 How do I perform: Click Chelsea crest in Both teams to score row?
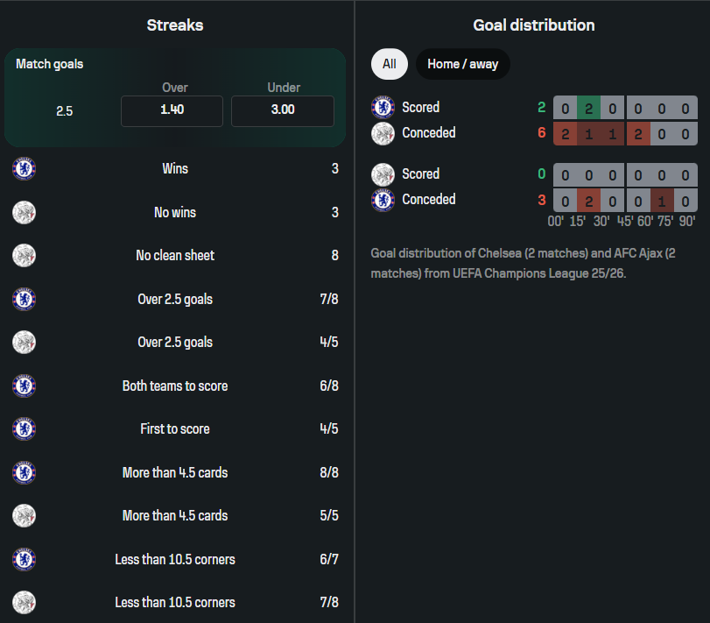[25, 386]
